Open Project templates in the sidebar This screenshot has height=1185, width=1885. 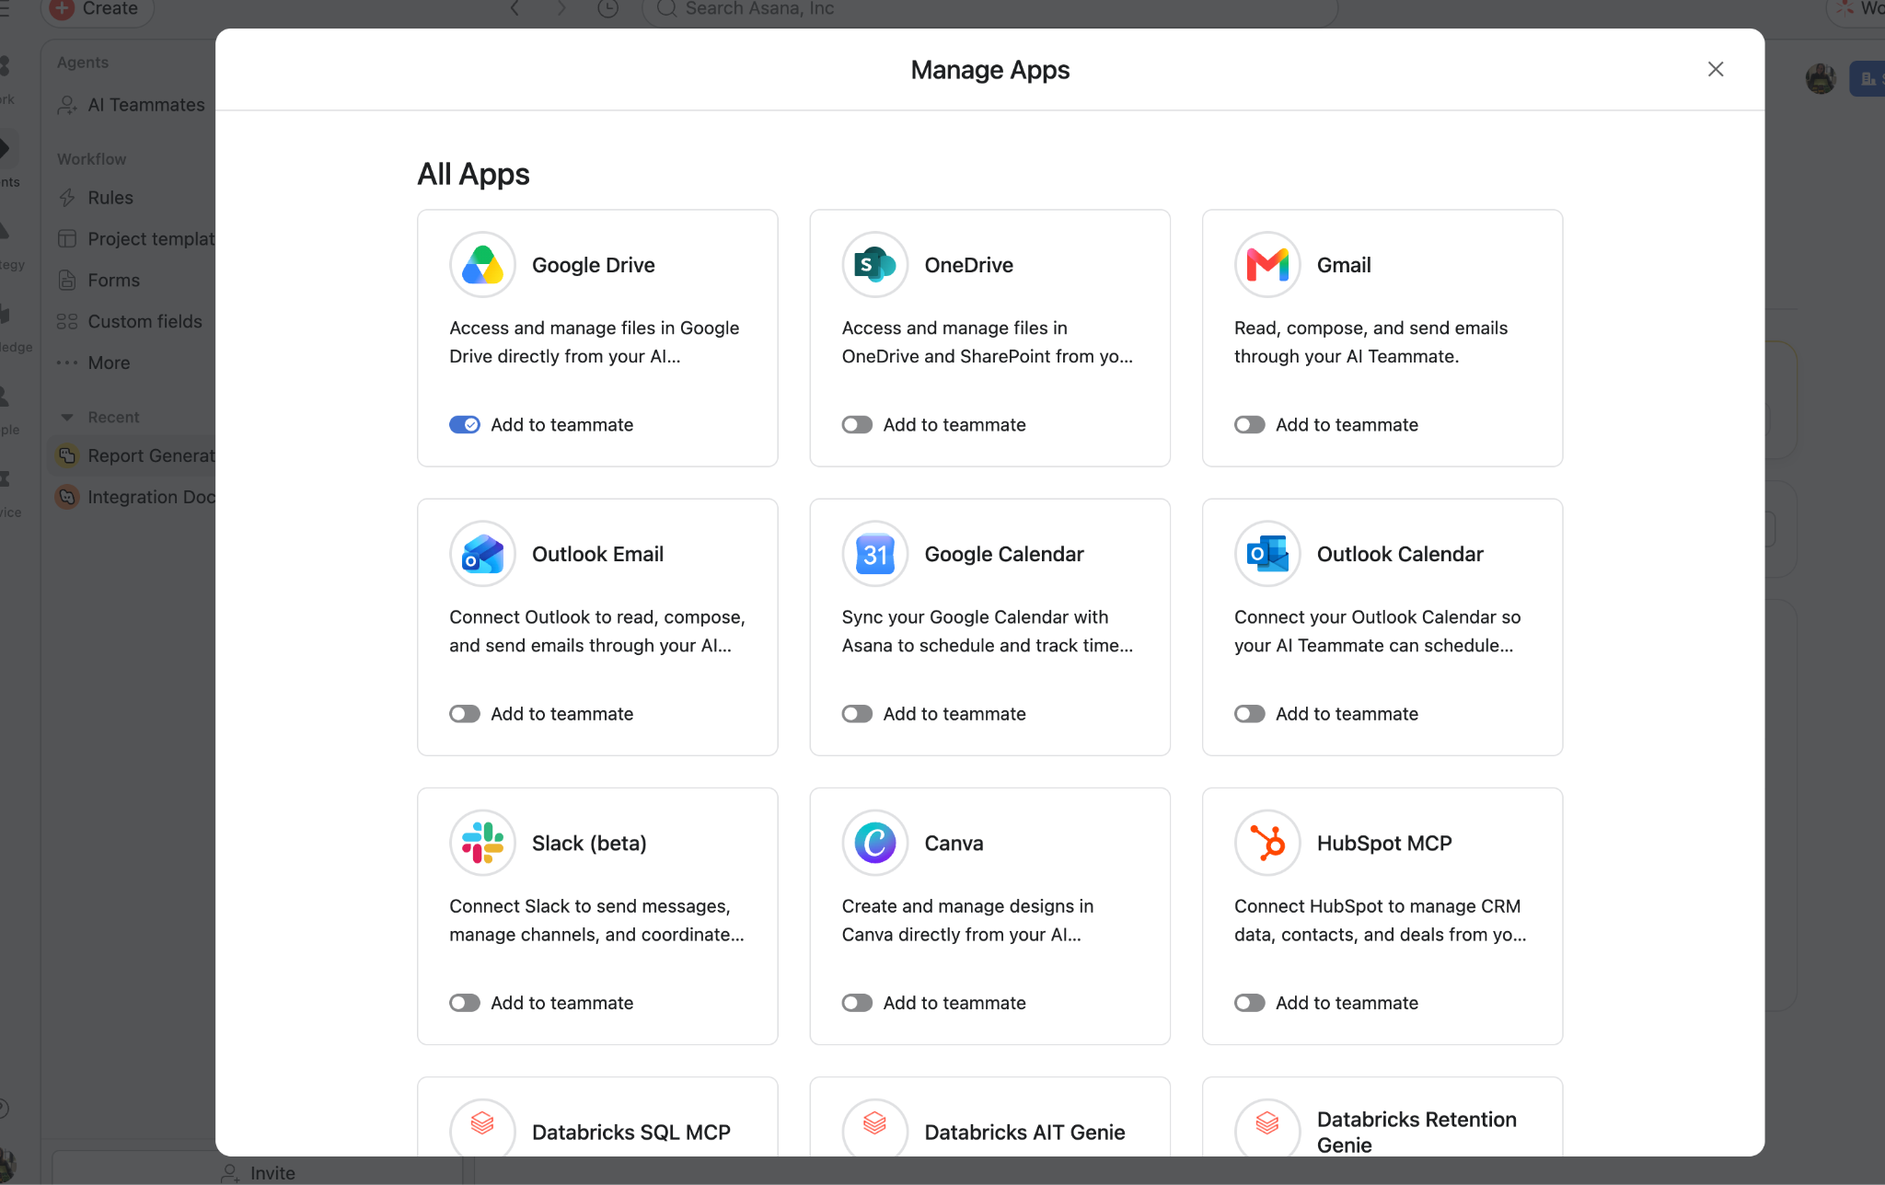click(x=133, y=239)
